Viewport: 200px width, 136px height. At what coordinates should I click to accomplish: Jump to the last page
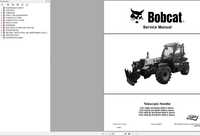point(129,134)
